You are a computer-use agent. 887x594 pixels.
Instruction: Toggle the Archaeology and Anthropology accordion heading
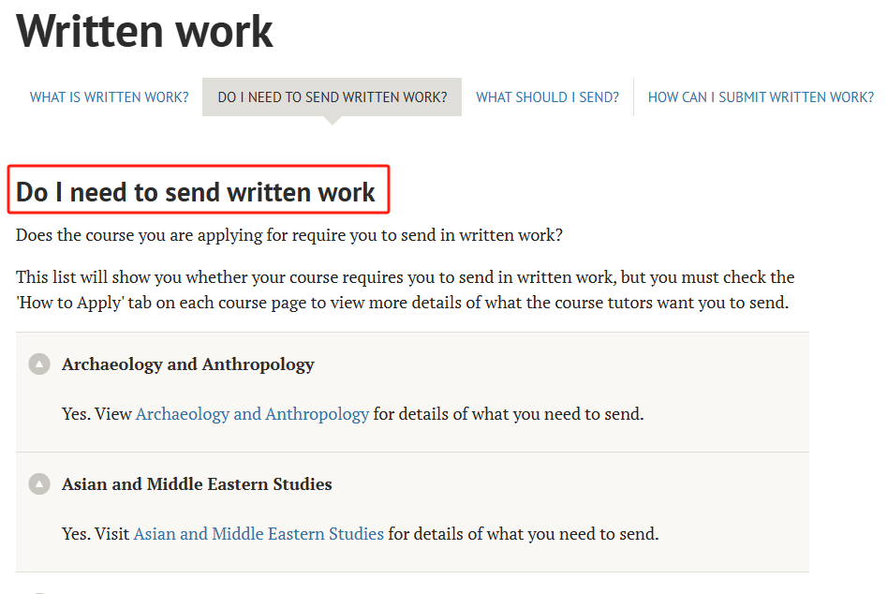click(x=187, y=364)
